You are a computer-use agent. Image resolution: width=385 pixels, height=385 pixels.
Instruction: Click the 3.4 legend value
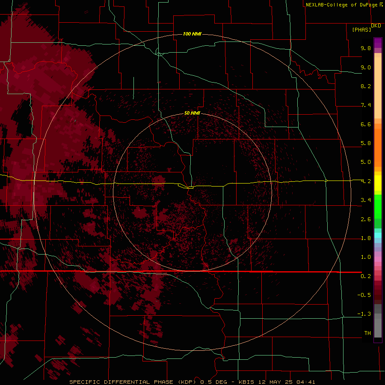coord(366,200)
